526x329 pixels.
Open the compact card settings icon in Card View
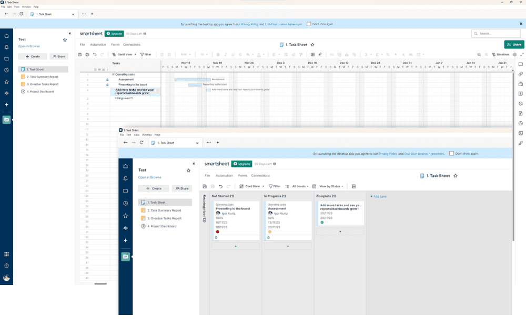pyautogui.click(x=353, y=186)
